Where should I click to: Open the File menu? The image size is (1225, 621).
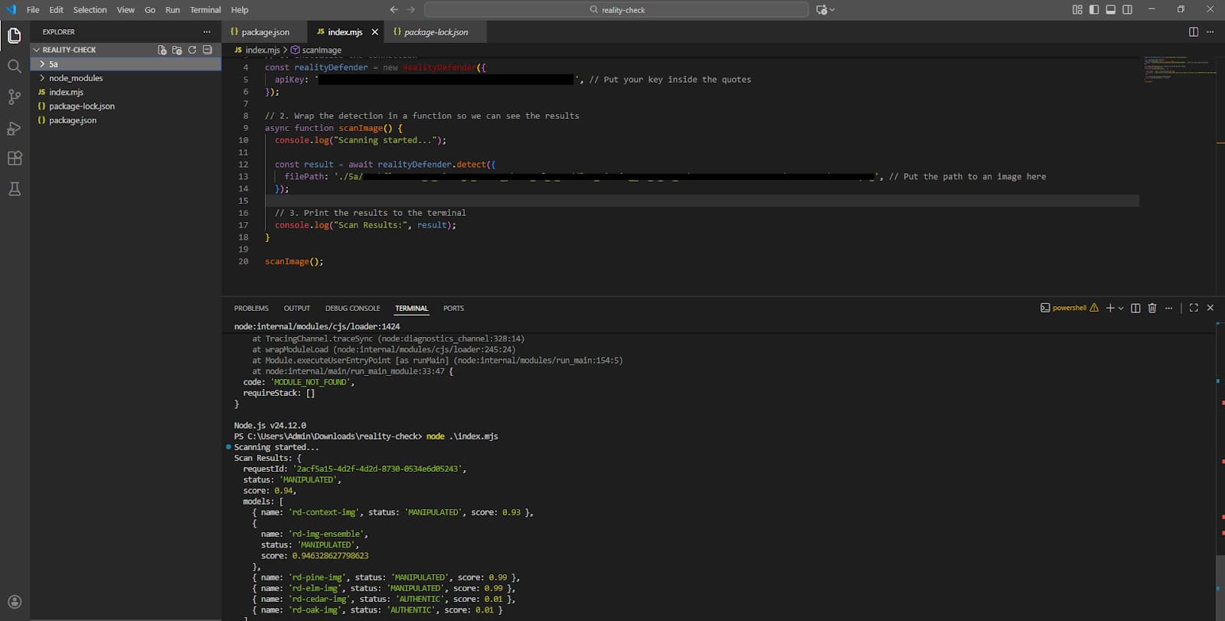33,10
